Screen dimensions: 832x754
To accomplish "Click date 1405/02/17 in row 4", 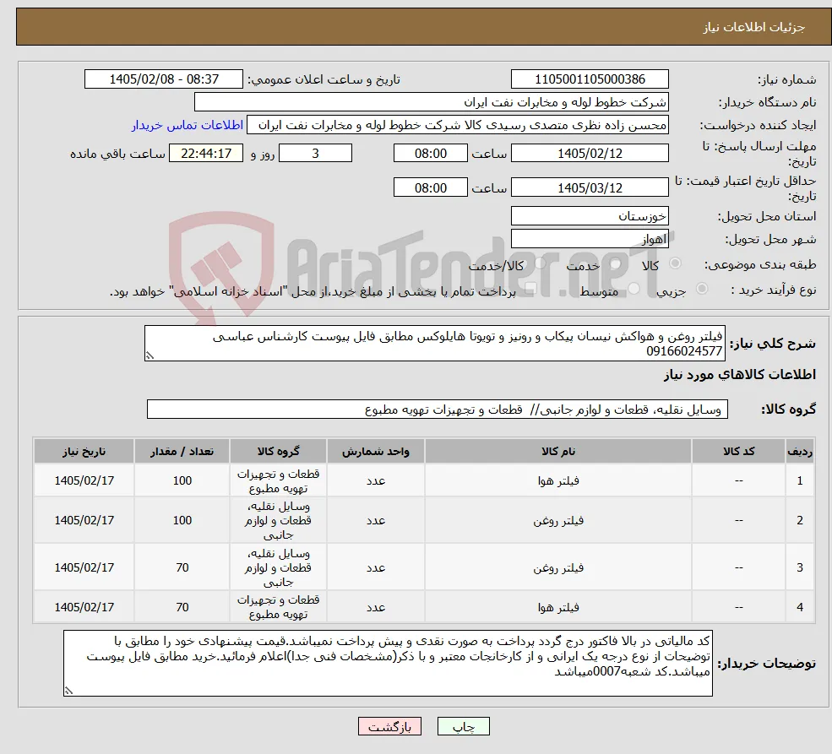I will 84,608.
